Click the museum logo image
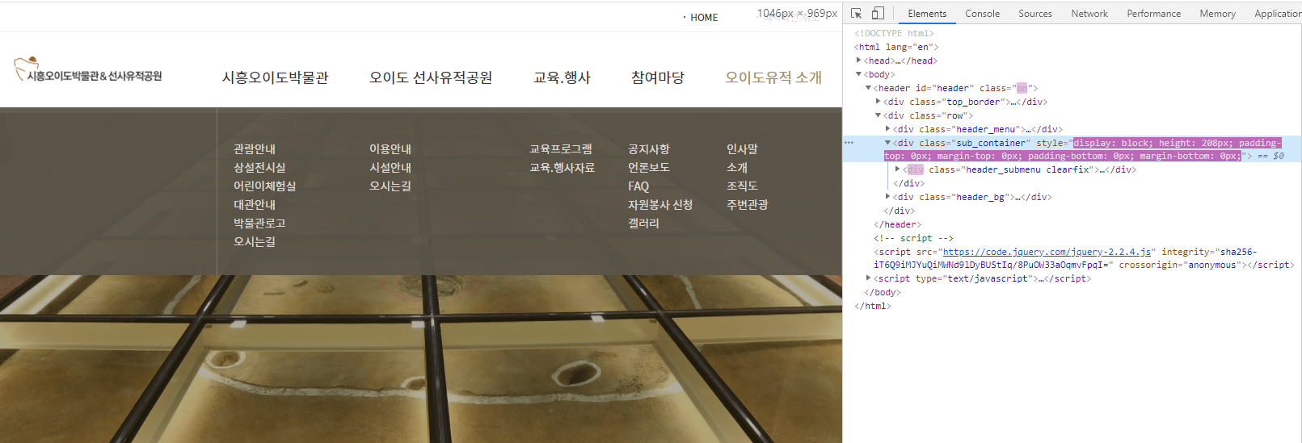The width and height of the screenshot is (1302, 443). click(x=88, y=69)
